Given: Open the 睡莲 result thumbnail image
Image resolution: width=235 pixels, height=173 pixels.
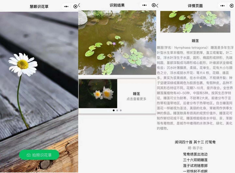Looking at the screenshot, I should (x=98, y=94).
